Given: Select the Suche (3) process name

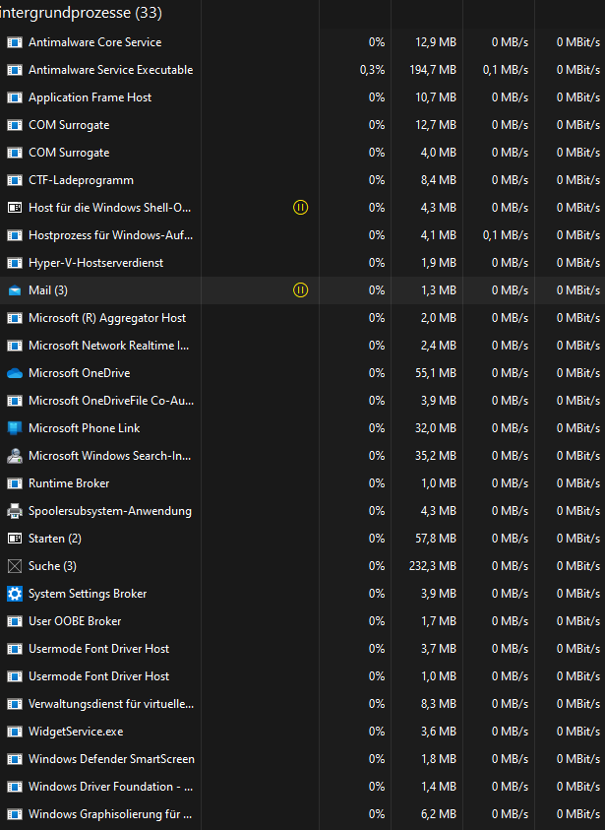Looking at the screenshot, I should (x=52, y=566).
